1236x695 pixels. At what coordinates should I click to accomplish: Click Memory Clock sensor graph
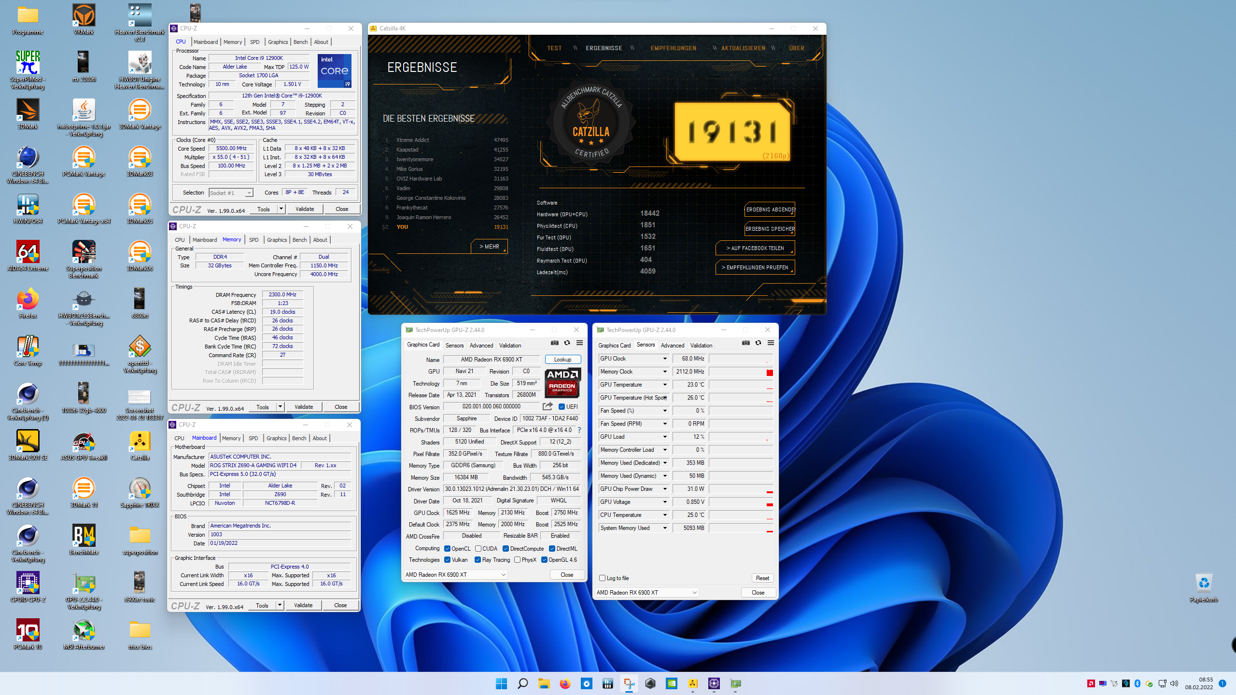tap(741, 372)
